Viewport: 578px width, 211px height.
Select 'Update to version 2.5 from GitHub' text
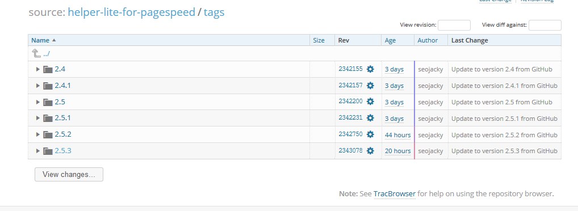[x=502, y=102]
